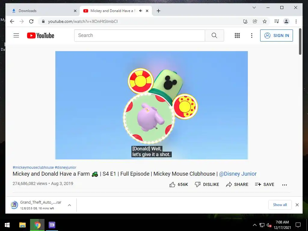Mute tab via speaker icon
The image size is (308, 231).
(141, 11)
